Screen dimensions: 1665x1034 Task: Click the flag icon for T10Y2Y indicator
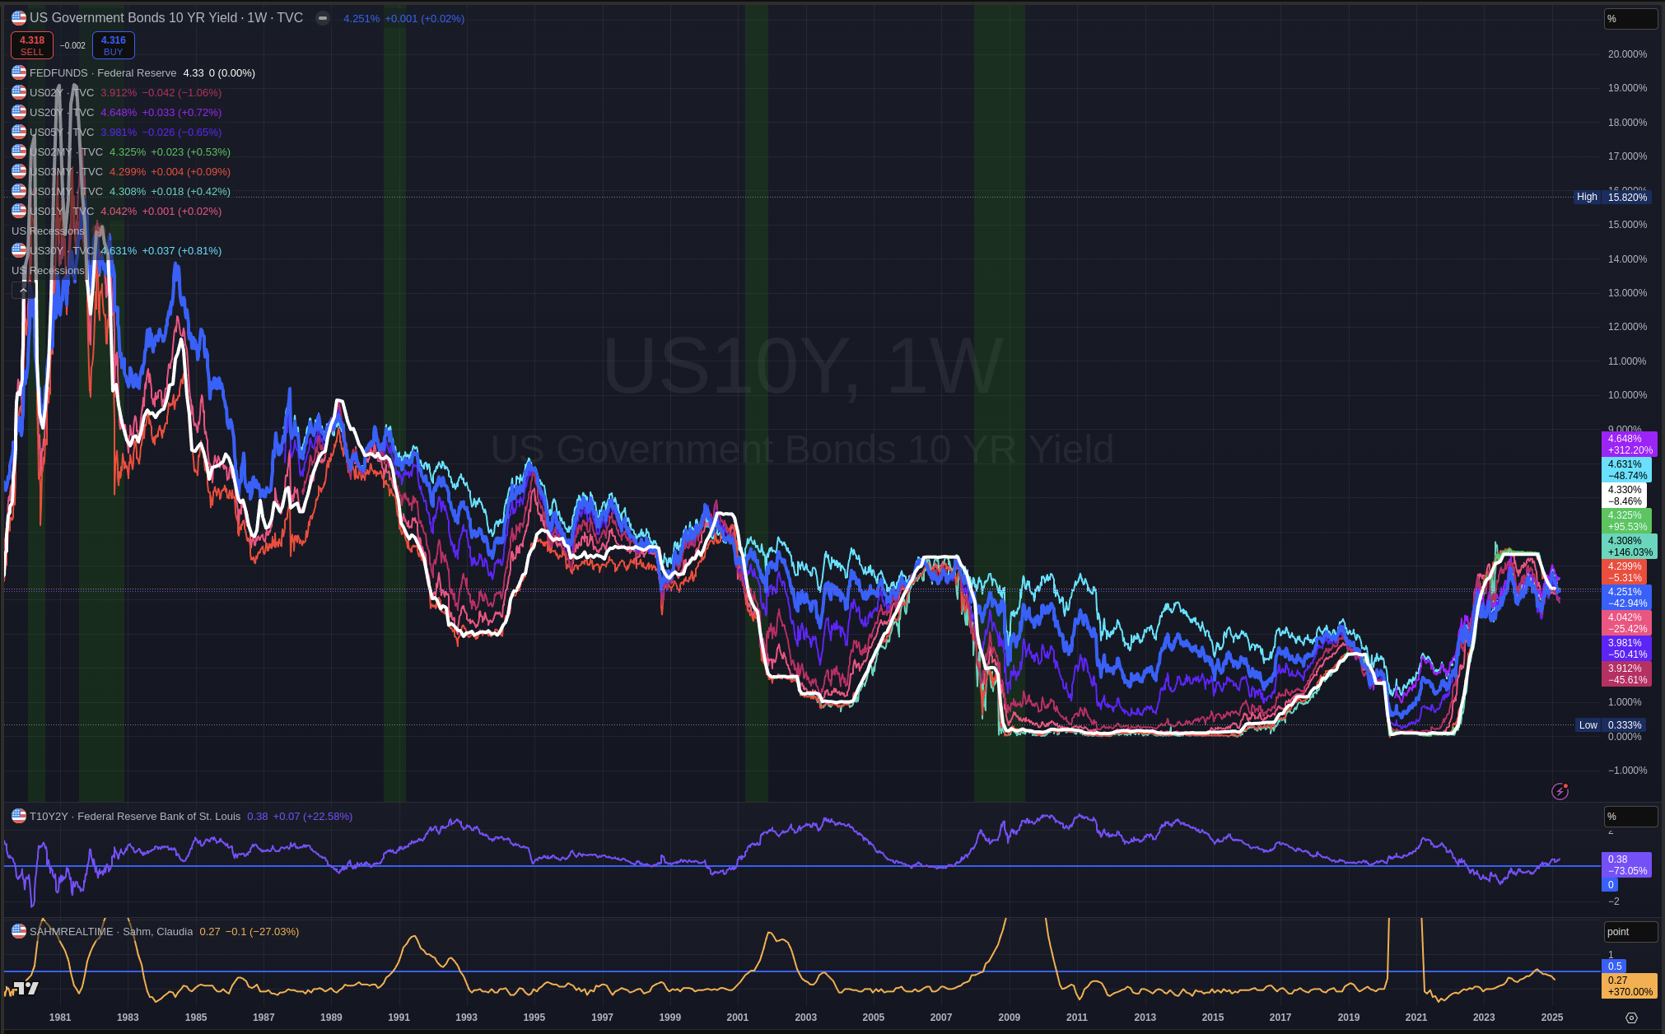(19, 816)
